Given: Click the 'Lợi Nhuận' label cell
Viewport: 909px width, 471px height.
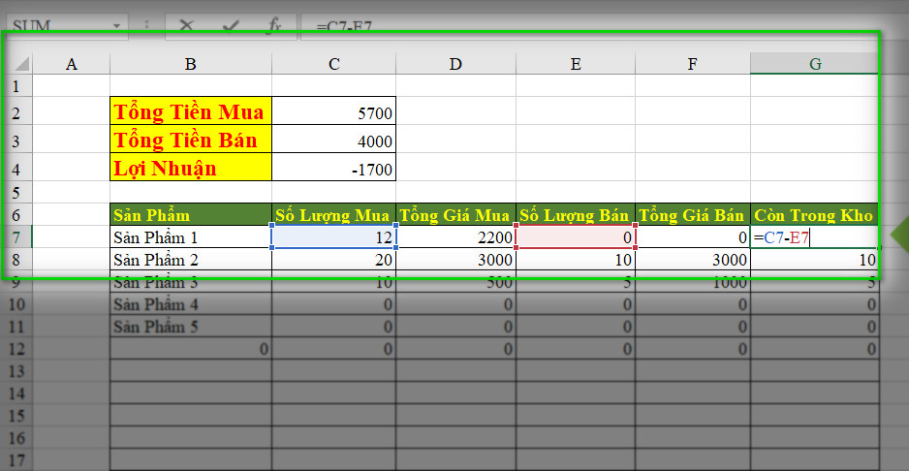Looking at the screenshot, I should coord(191,168).
